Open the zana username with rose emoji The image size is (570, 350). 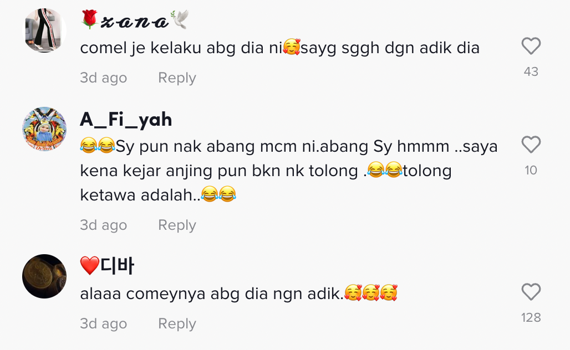(135, 19)
